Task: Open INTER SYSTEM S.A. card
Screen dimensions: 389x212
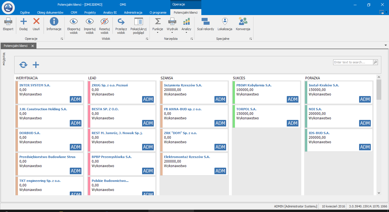Action: pyautogui.click(x=49, y=92)
